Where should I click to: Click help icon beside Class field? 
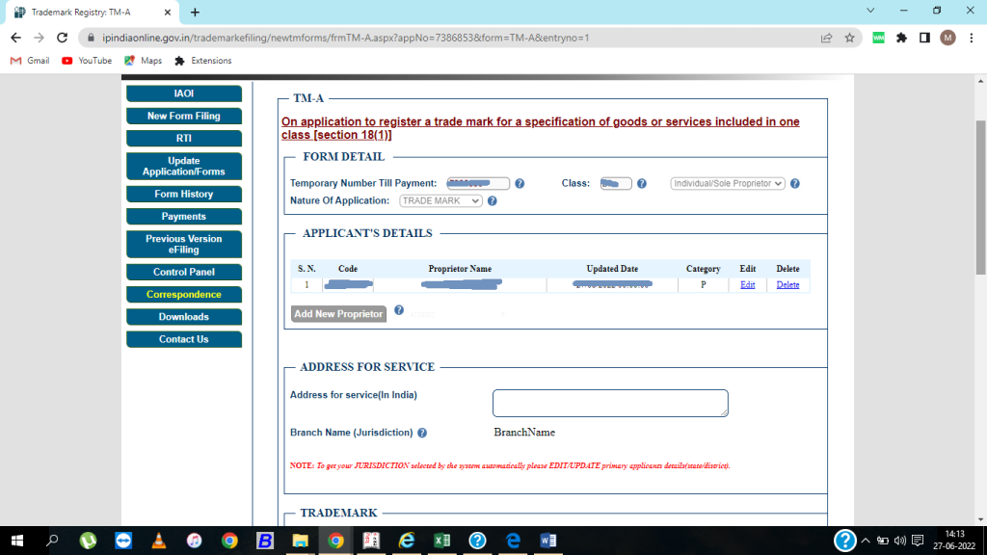click(642, 184)
